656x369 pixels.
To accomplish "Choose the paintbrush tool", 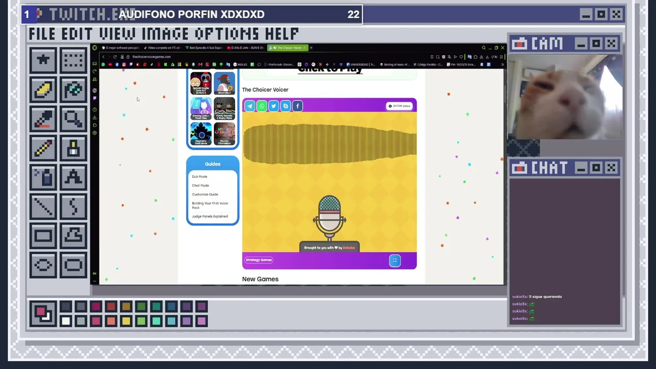I will click(x=73, y=149).
